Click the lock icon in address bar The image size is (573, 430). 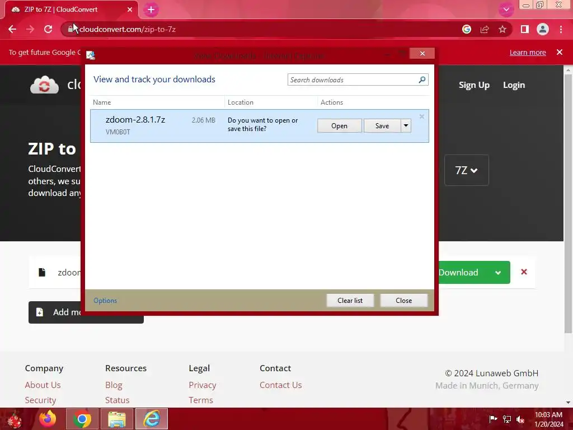(71, 29)
